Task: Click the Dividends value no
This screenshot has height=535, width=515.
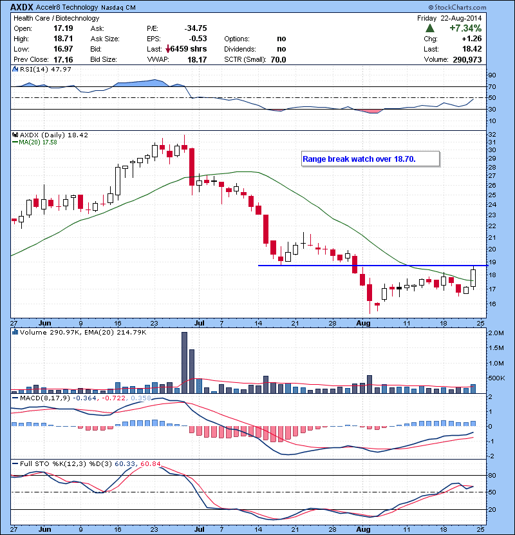Action: coord(281,49)
